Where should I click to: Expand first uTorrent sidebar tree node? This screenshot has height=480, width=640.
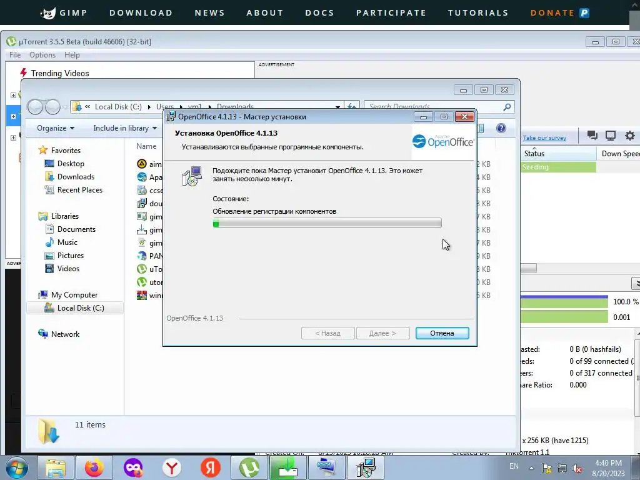tap(13, 95)
